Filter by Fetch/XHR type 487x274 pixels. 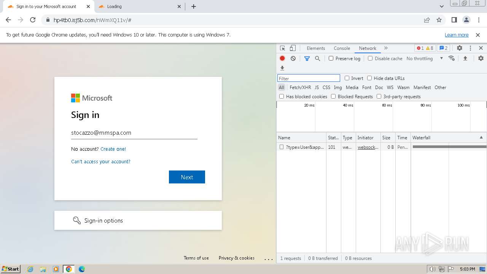click(x=300, y=88)
